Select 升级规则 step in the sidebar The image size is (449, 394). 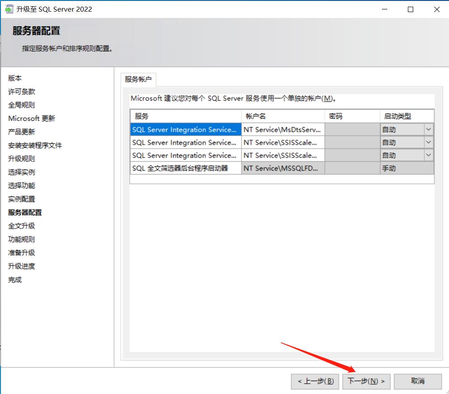(x=21, y=158)
